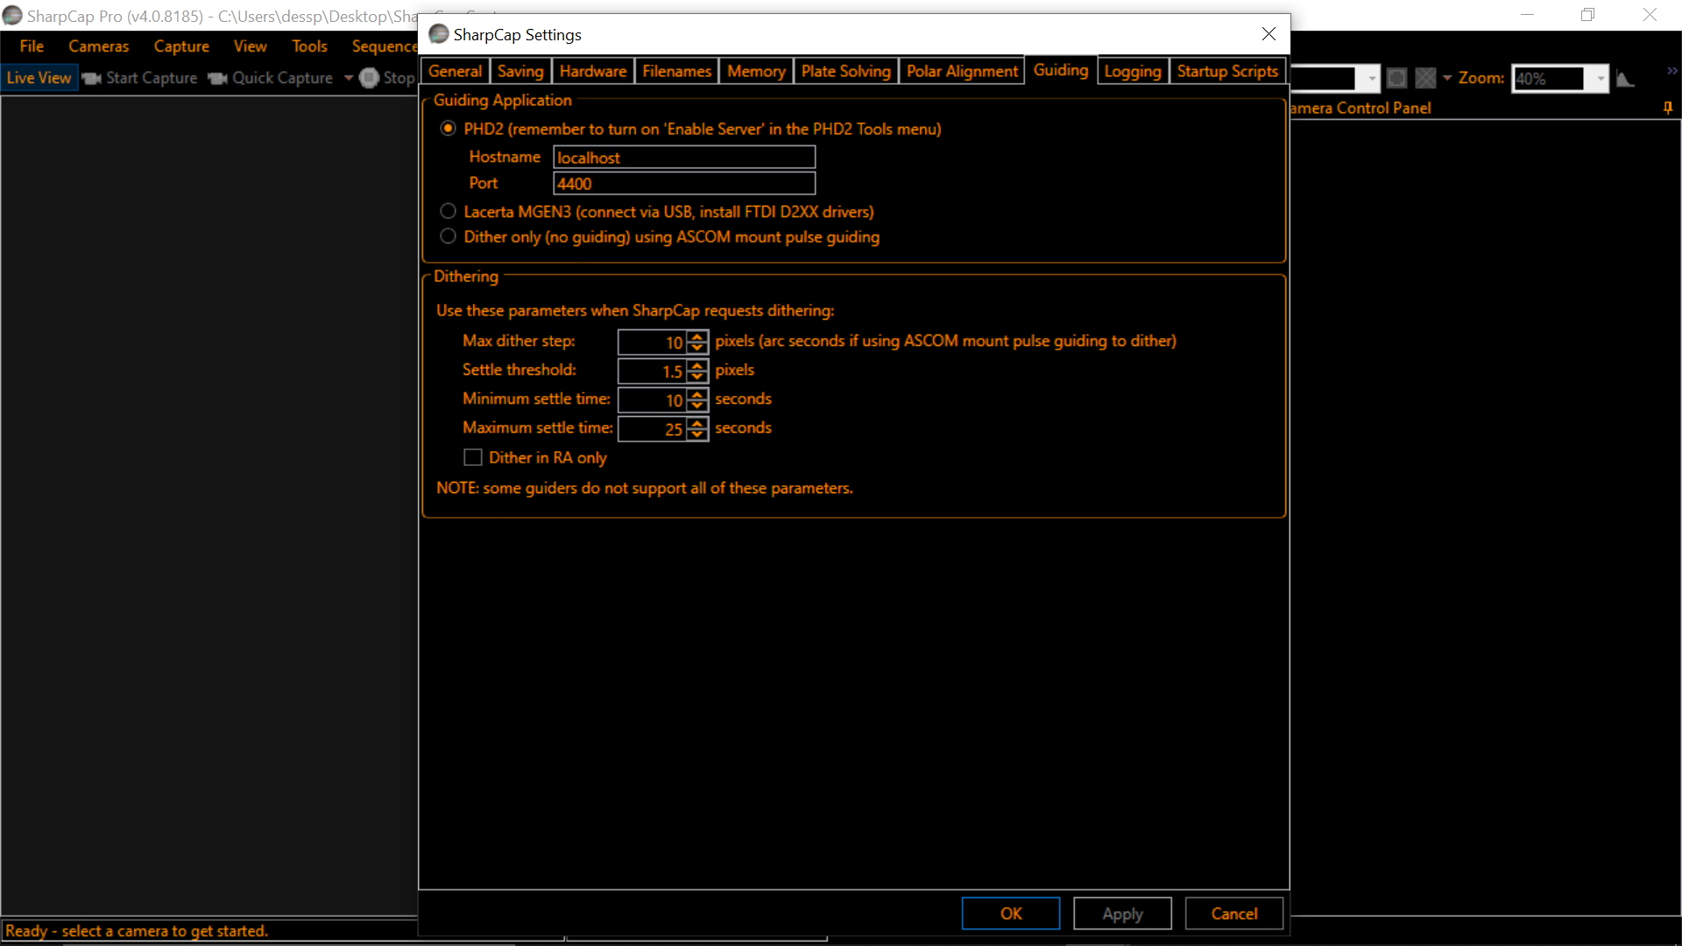The height and width of the screenshot is (946, 1682).
Task: Click status text 'Ready - select a camera'
Action: (x=137, y=931)
